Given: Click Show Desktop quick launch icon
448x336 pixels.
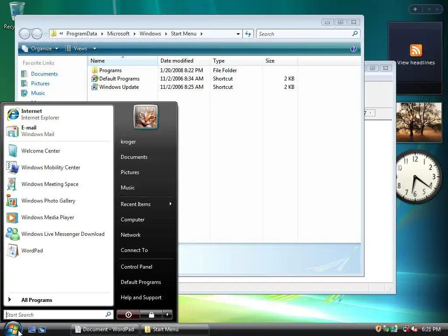Looking at the screenshot, I should coord(31,329).
